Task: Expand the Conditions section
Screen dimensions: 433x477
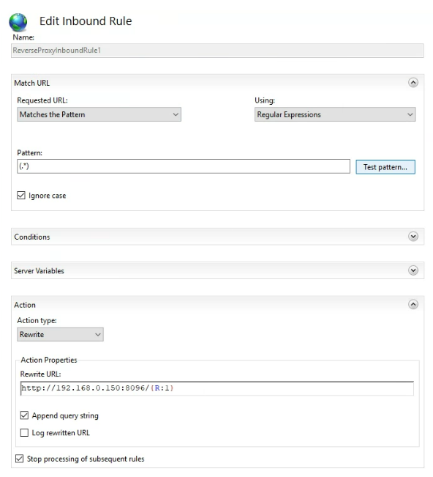Action: pos(413,237)
